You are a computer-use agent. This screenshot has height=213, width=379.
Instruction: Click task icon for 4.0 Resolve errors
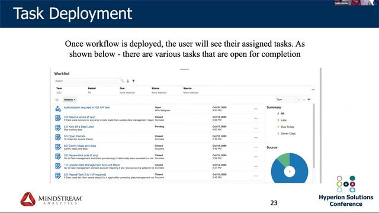click(x=58, y=118)
